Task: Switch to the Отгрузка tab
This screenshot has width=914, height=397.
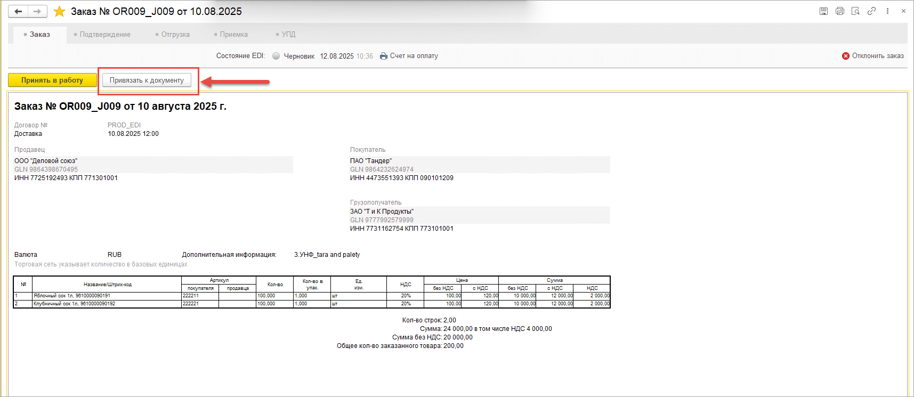Action: point(175,35)
